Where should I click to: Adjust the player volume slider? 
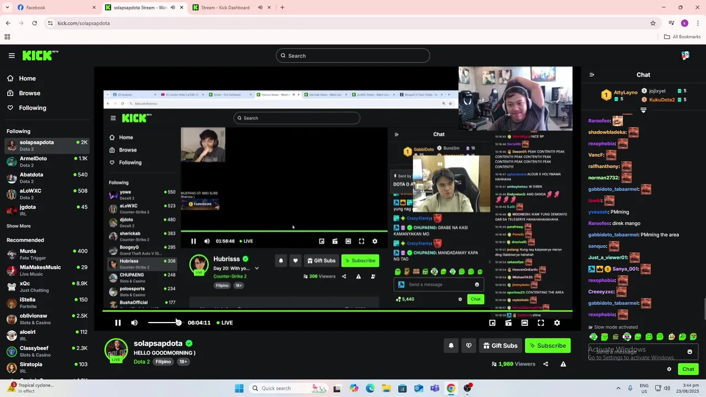(164, 323)
